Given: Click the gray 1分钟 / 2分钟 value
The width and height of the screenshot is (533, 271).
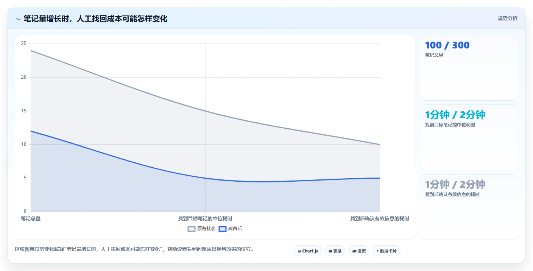Looking at the screenshot, I should click(455, 185).
